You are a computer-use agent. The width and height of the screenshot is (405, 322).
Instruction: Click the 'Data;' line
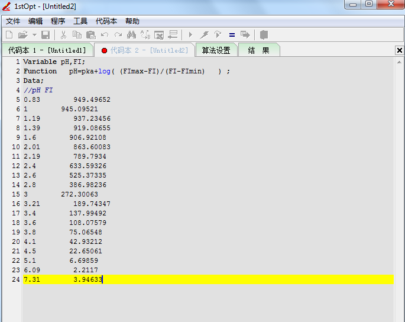pos(34,80)
